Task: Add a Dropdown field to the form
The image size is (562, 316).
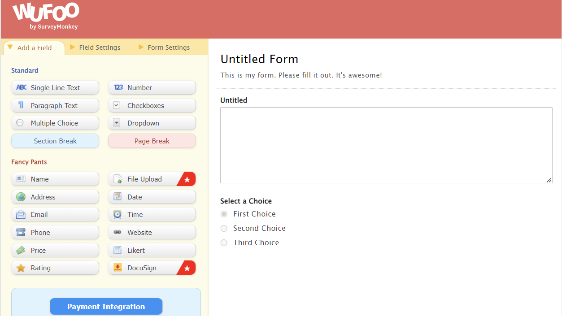Action: coord(152,123)
